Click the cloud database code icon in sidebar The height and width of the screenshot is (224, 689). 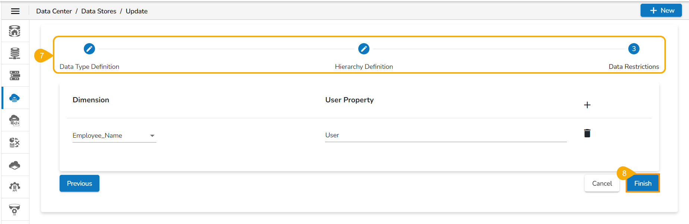tap(15, 120)
